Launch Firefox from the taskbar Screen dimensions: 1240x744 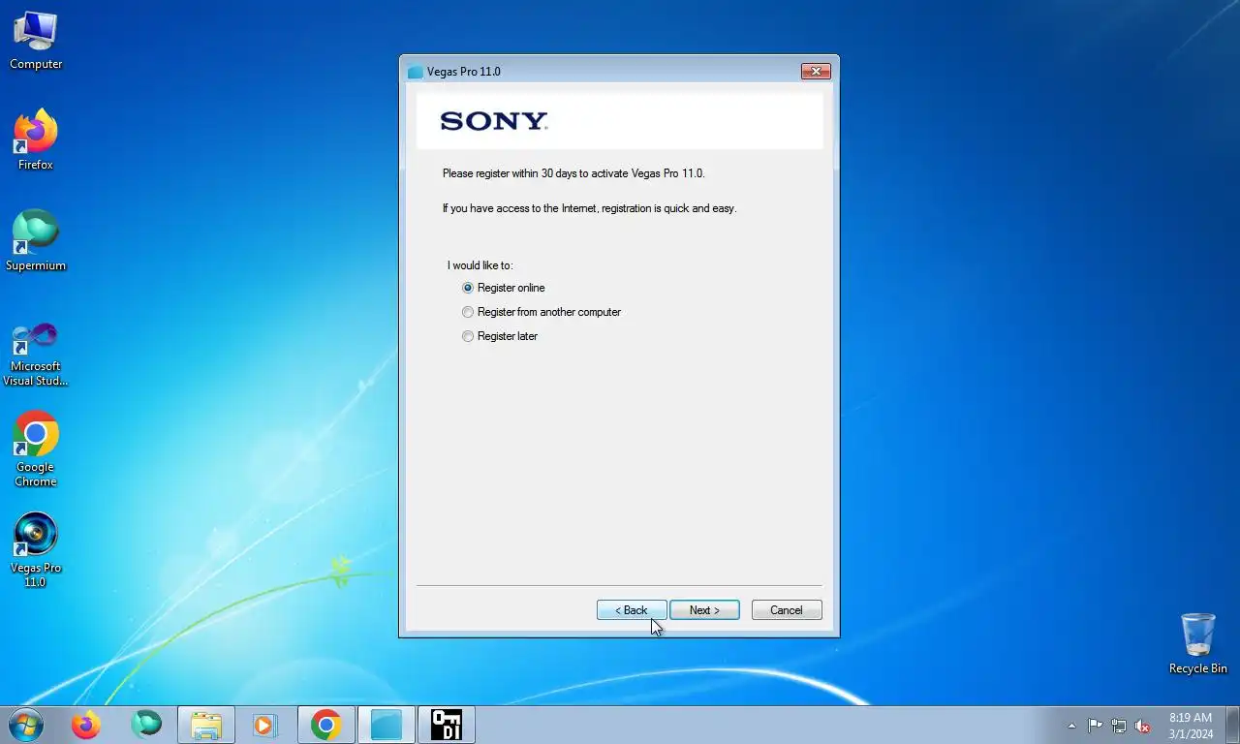[86, 725]
